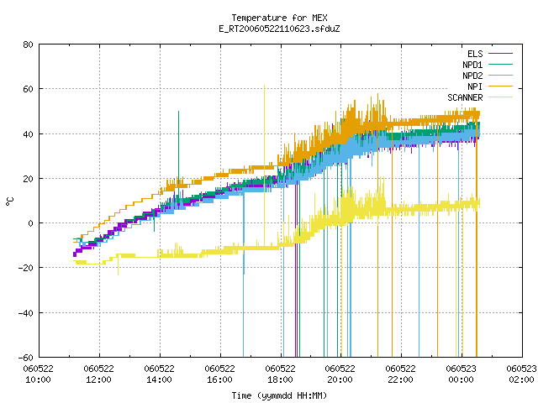
Task: Click the y-axis label '20'
Action: coord(28,179)
